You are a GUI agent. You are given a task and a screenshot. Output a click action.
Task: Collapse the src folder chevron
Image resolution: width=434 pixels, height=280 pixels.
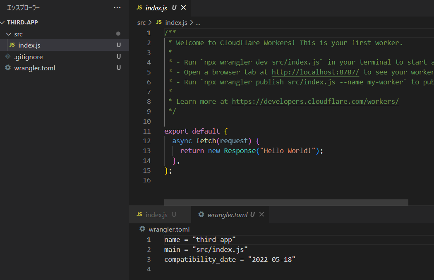[x=8, y=34]
